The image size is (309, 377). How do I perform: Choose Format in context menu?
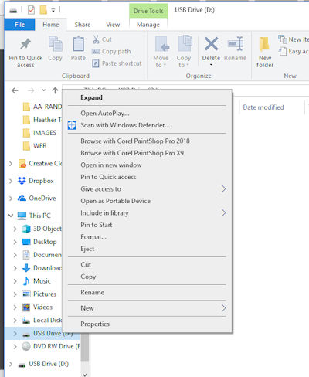click(147, 237)
